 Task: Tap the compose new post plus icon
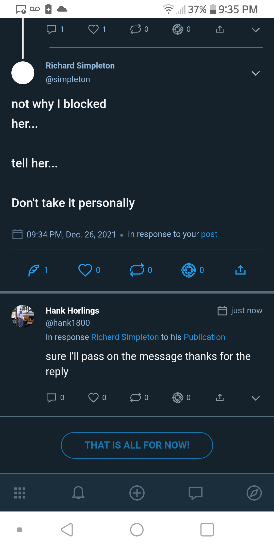(137, 493)
